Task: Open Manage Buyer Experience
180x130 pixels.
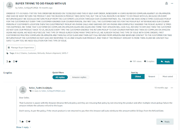Action: click(x=21, y=48)
